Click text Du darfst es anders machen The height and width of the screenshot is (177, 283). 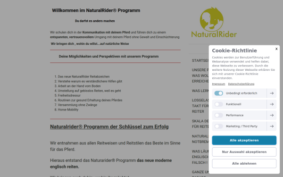coord(95,21)
